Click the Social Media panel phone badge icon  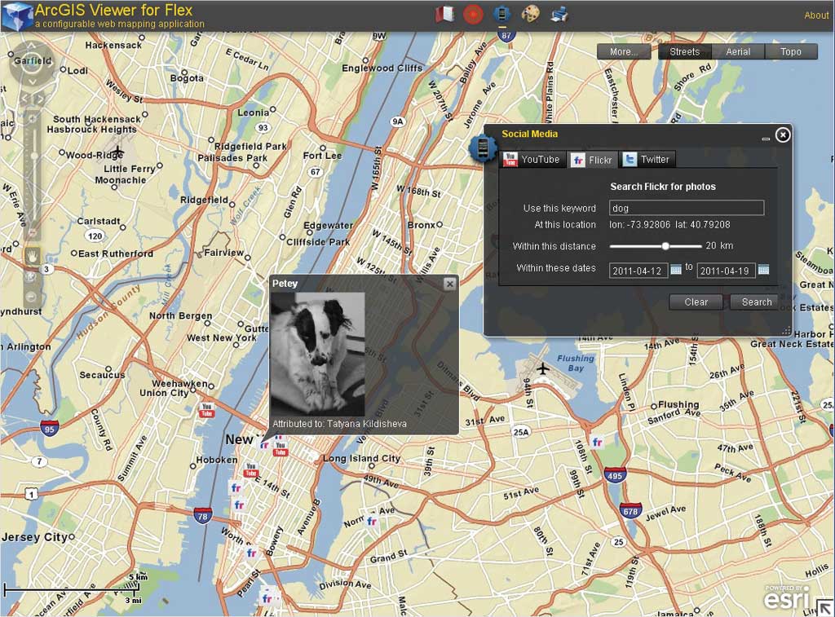(x=482, y=148)
